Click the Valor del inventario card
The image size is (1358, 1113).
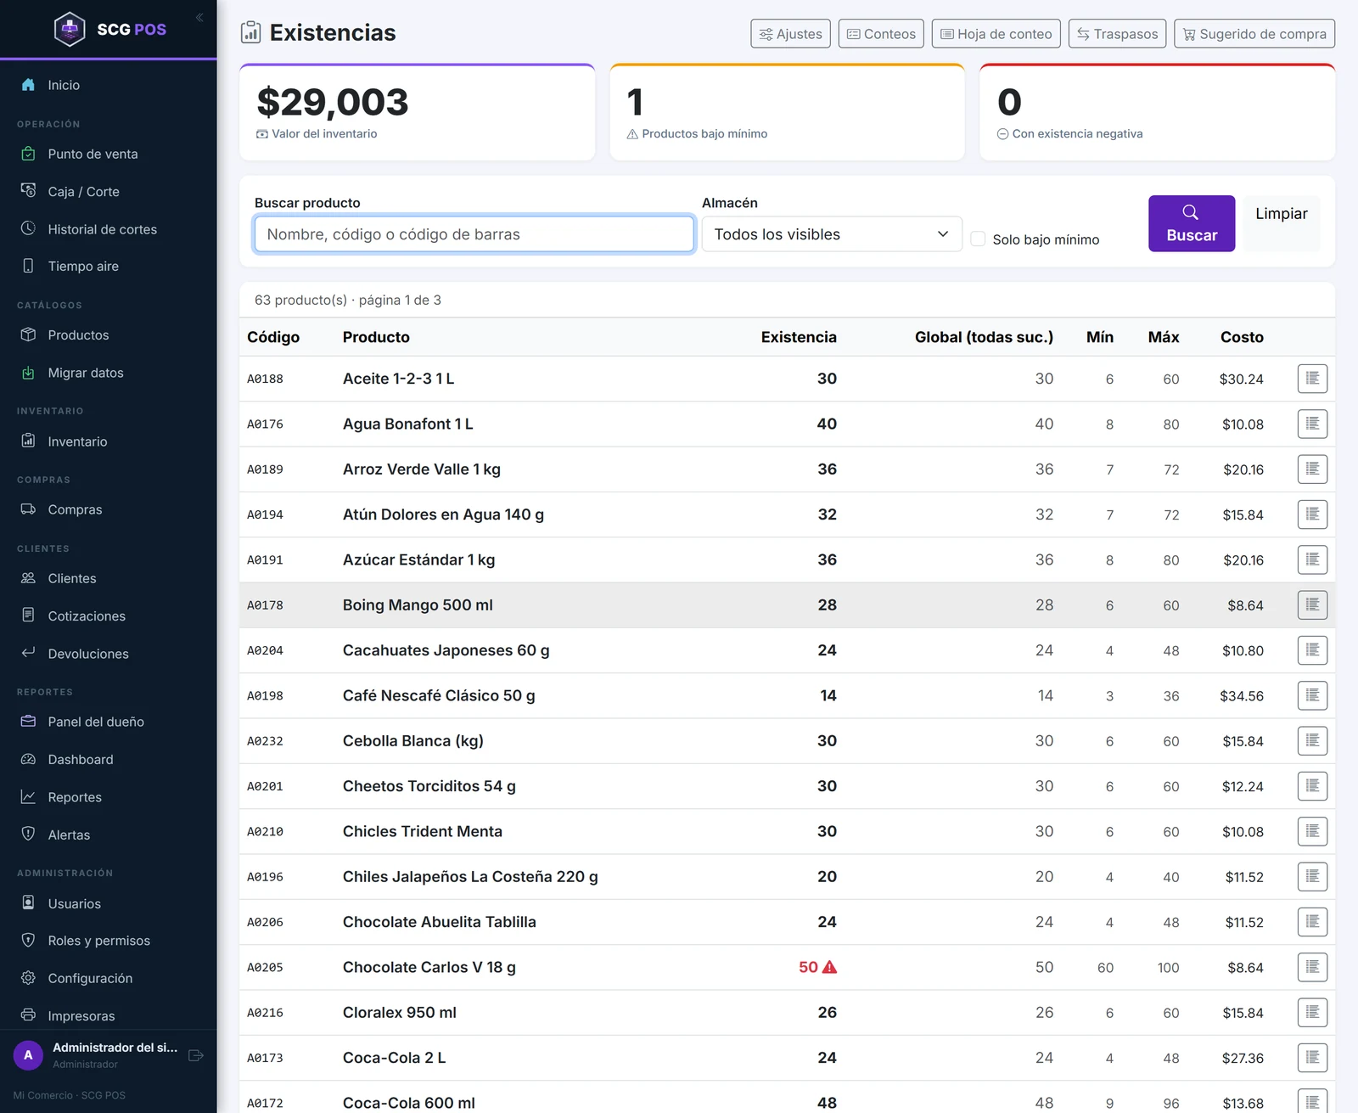418,112
